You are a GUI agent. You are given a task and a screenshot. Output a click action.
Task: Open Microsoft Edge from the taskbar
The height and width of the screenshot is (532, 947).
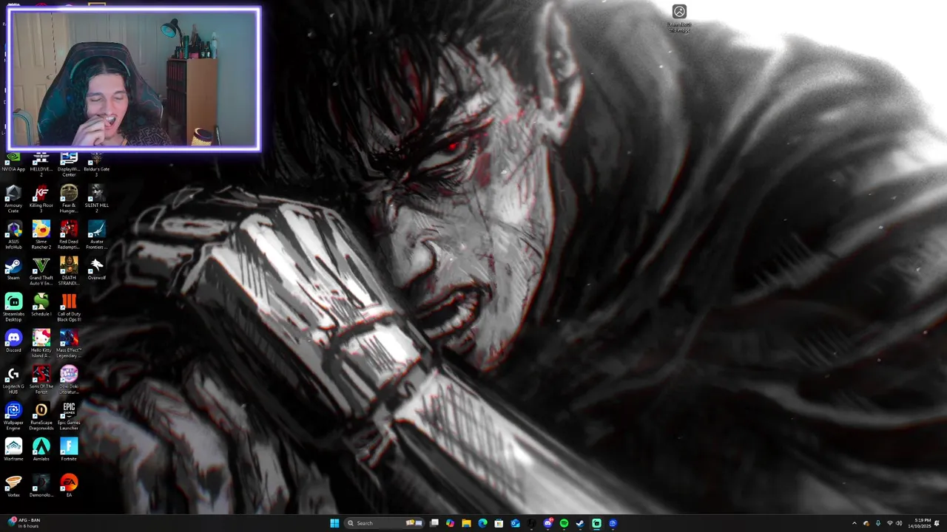482,523
